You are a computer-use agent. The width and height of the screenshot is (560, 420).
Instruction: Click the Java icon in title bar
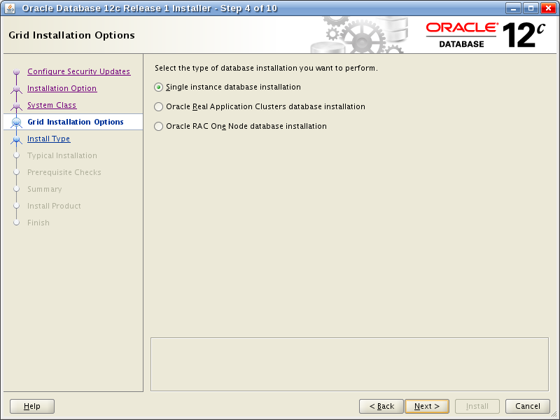10,8
